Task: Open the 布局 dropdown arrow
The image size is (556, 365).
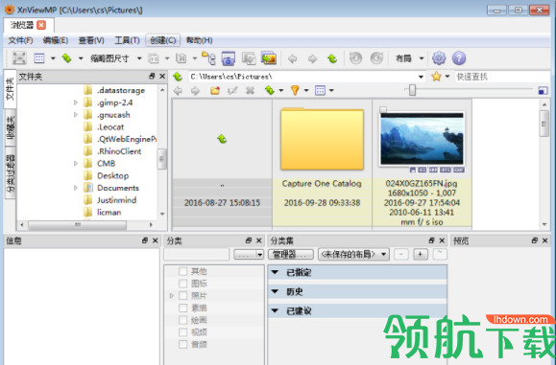Action: (422, 58)
